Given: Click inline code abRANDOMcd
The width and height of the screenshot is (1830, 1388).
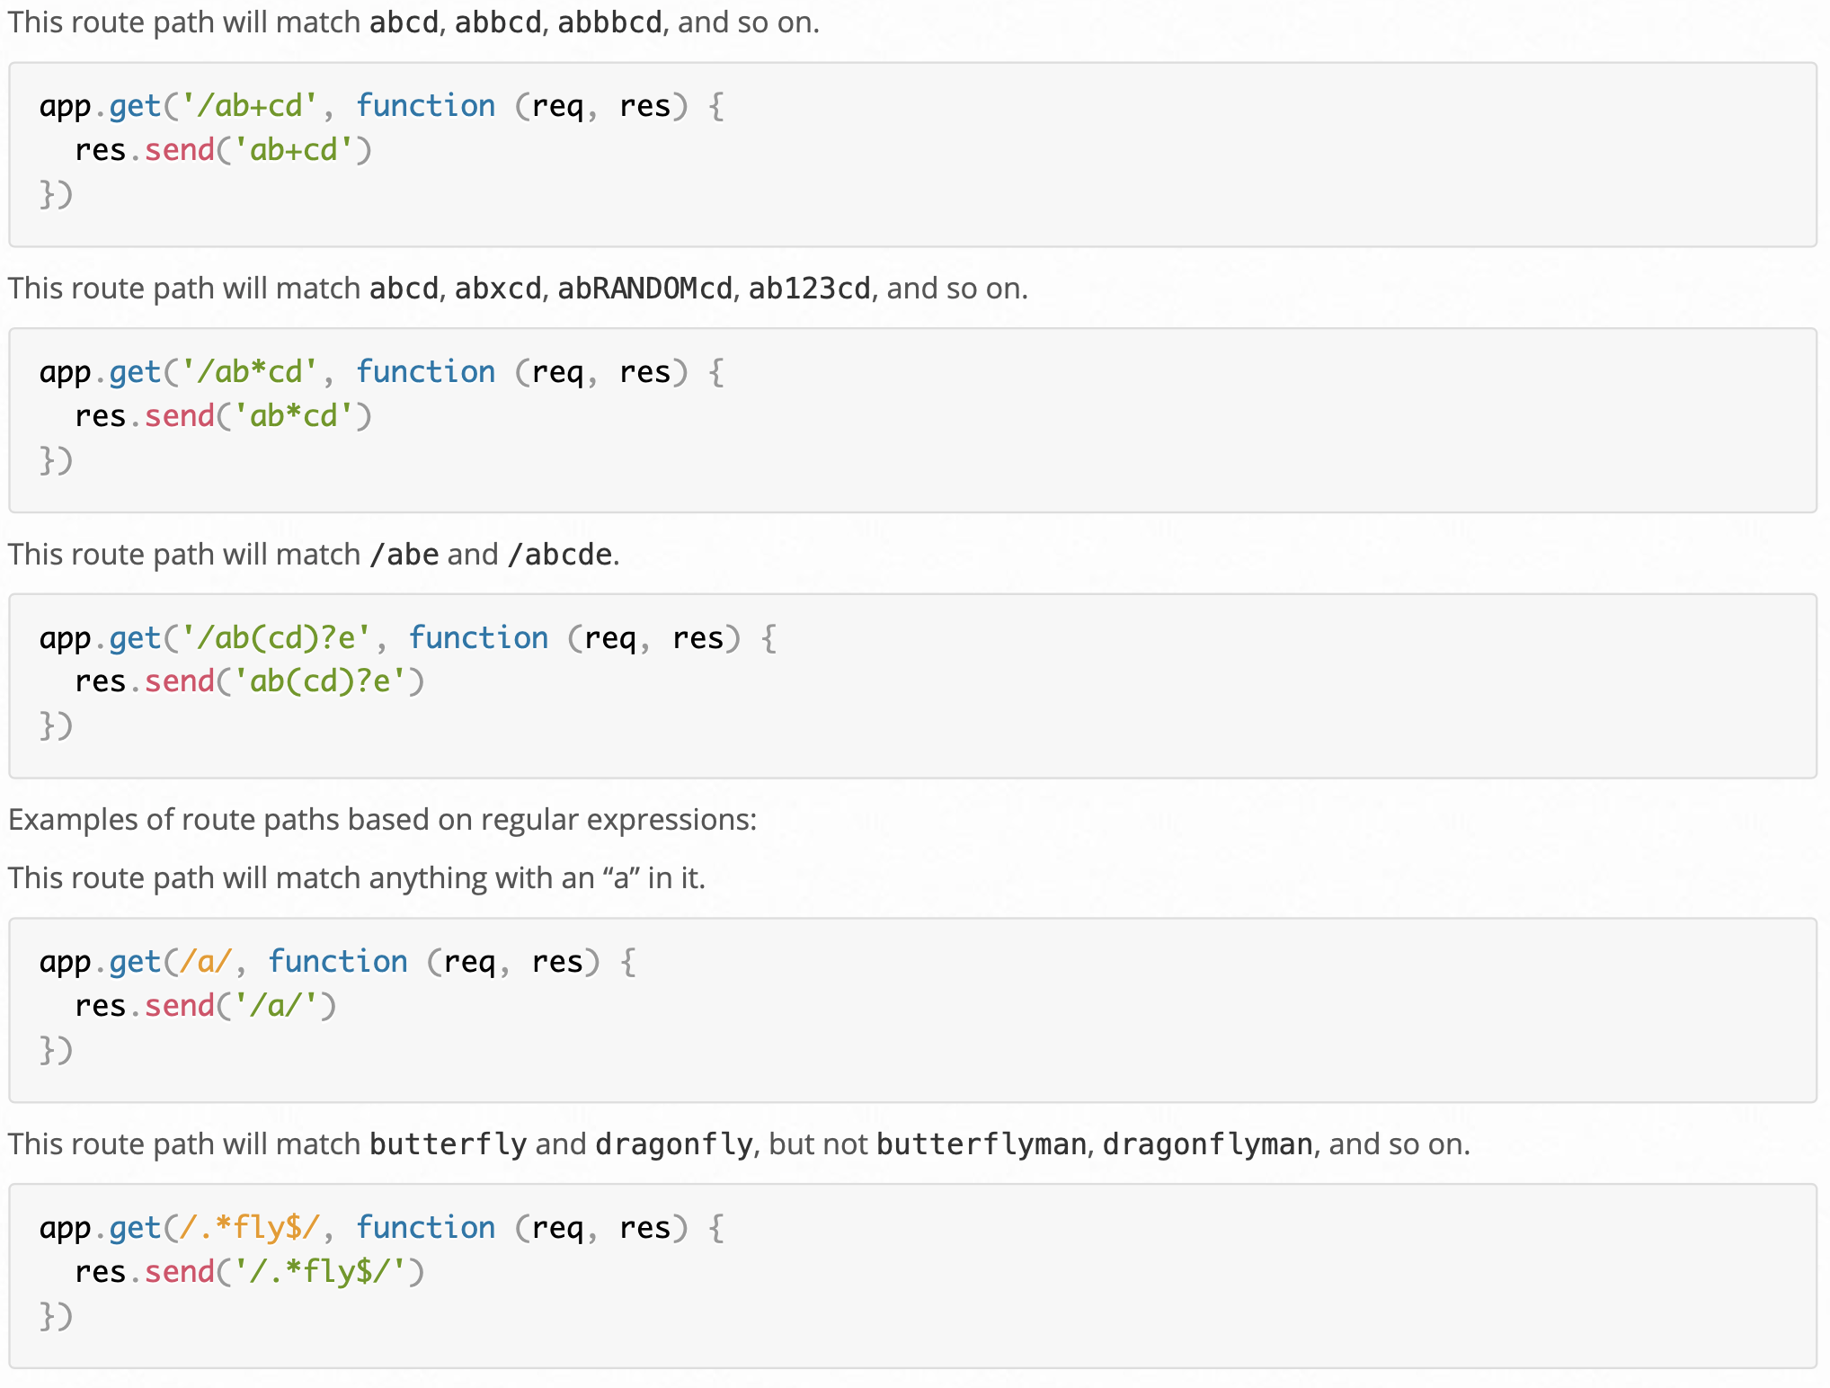Looking at the screenshot, I should (644, 289).
